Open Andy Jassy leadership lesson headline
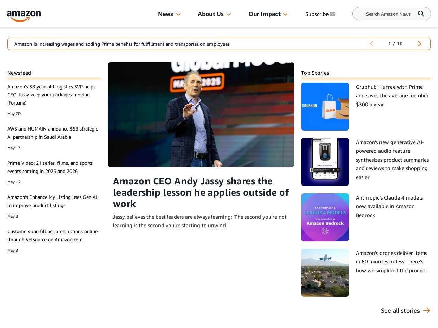Screen dimensions: 438x328 201,192
